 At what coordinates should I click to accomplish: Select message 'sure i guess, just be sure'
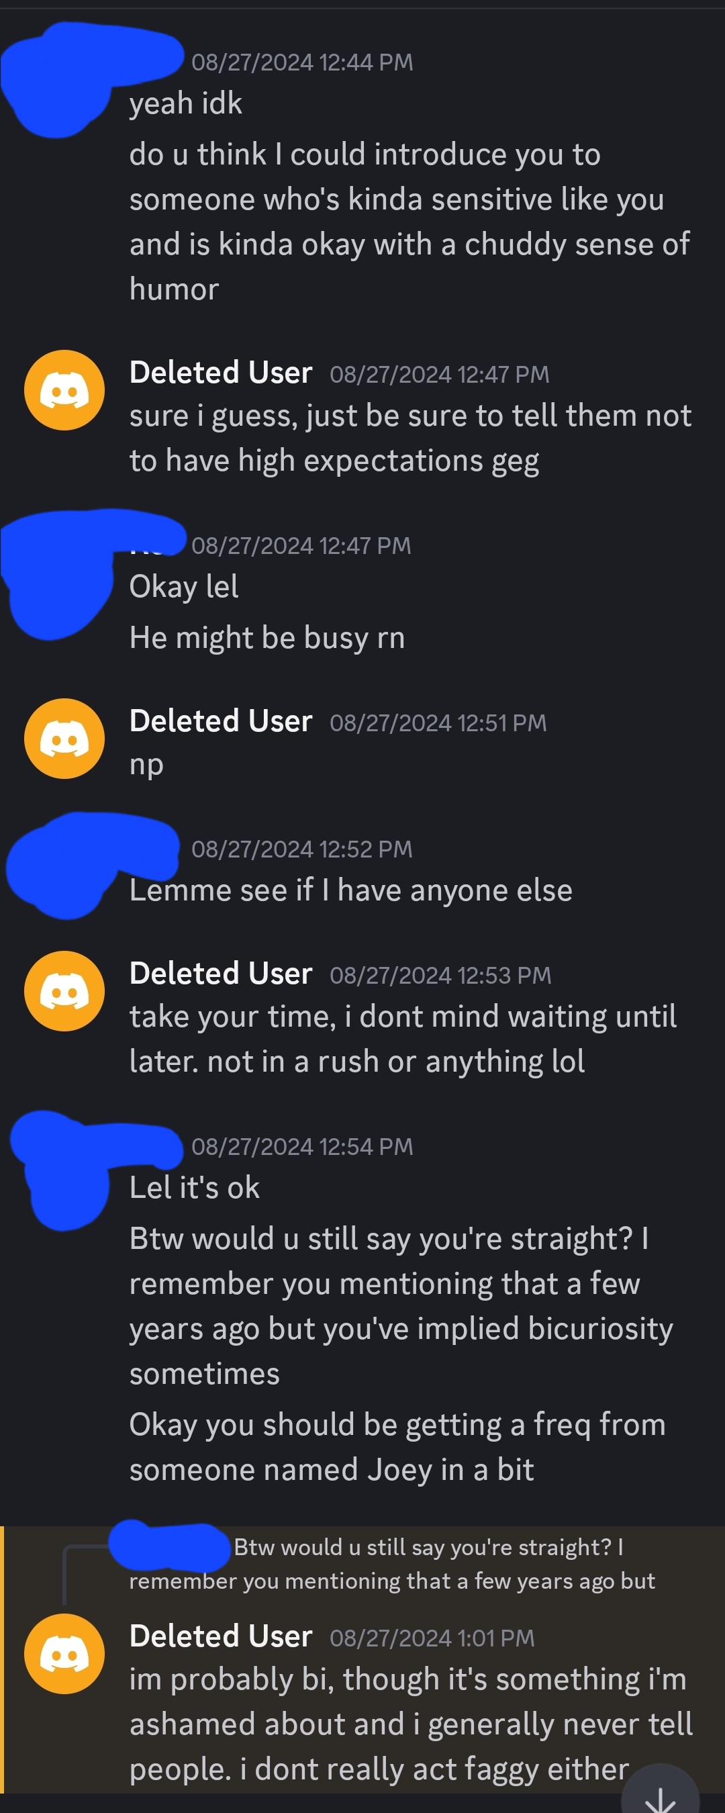410,438
